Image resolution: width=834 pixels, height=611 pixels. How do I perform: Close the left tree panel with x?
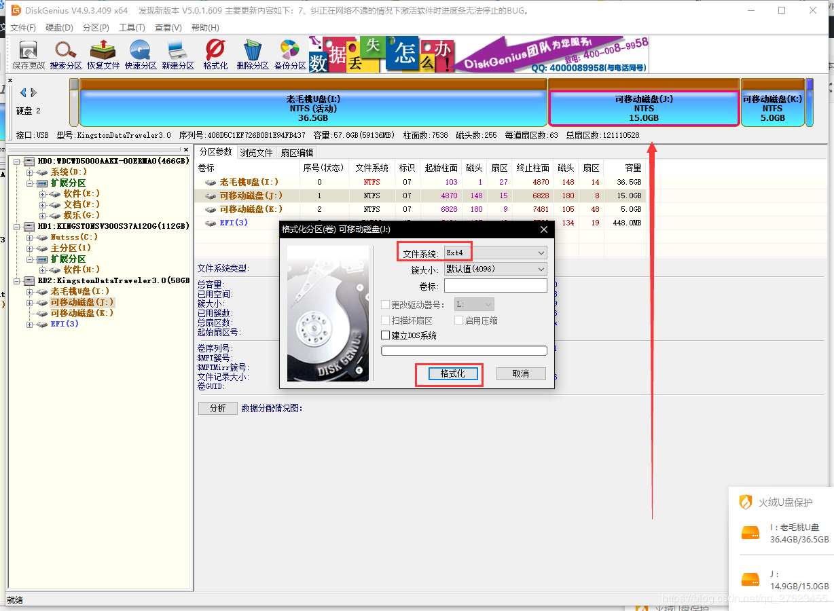pos(186,149)
